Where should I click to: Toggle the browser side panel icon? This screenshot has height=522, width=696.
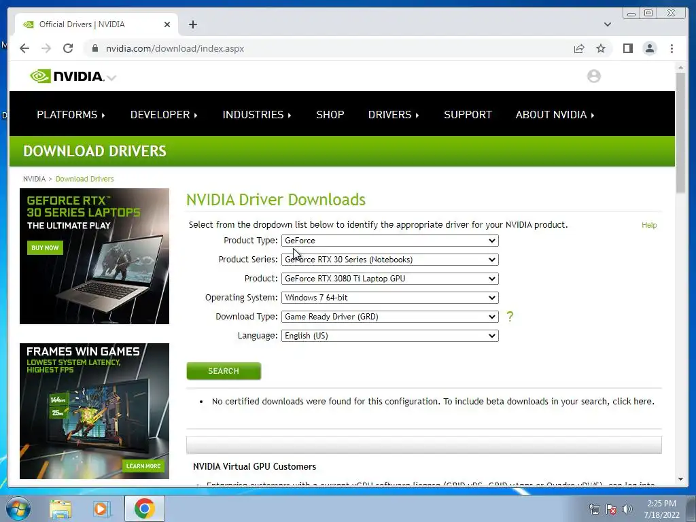(x=627, y=48)
